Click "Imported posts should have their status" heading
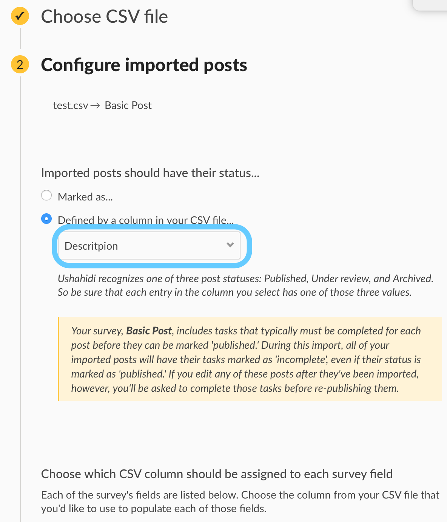This screenshot has width=447, height=522. click(x=150, y=173)
